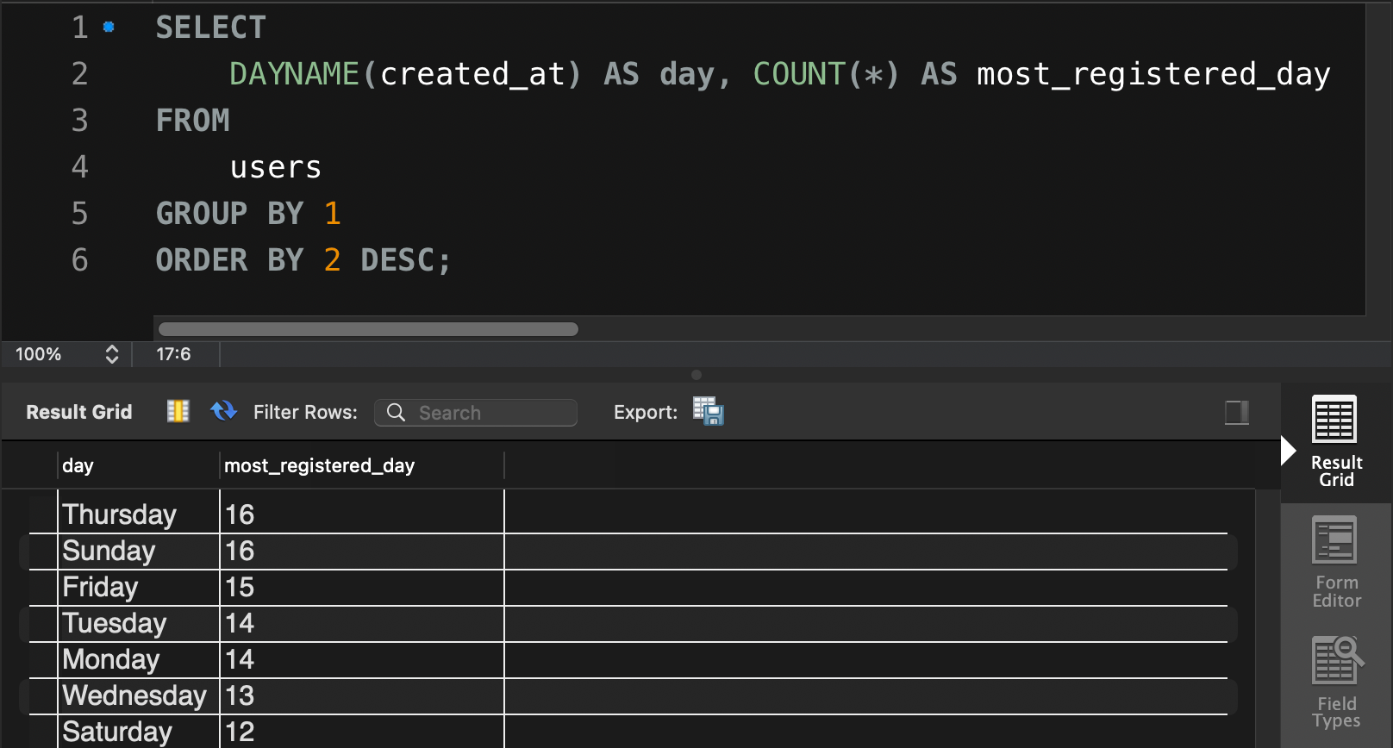Place cursor on the SELECT keyword
This screenshot has width=1393, height=748.
point(210,28)
